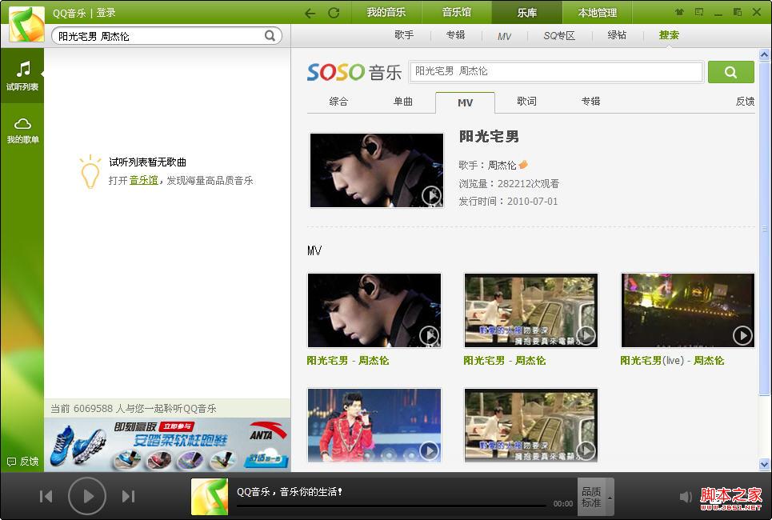Click the volume speaker icon

[x=686, y=496]
